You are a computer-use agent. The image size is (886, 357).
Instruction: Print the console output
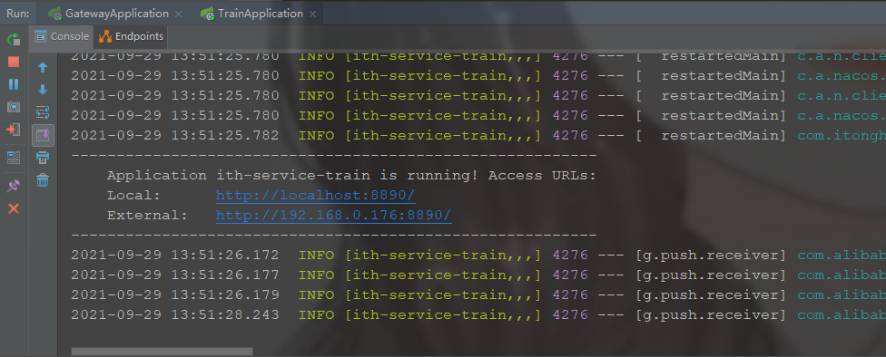(43, 158)
